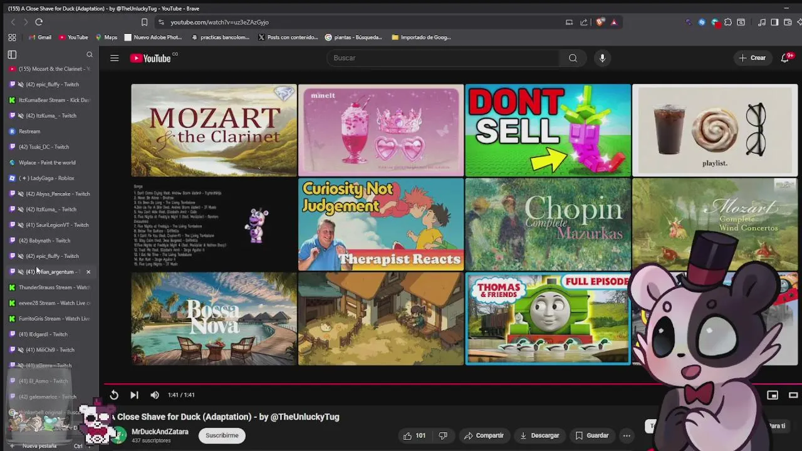802x451 pixels.
Task: Bookmark this page with the bookmark icon
Action: tap(144, 22)
